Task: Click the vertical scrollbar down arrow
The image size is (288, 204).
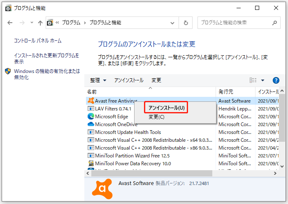Action: click(282, 166)
